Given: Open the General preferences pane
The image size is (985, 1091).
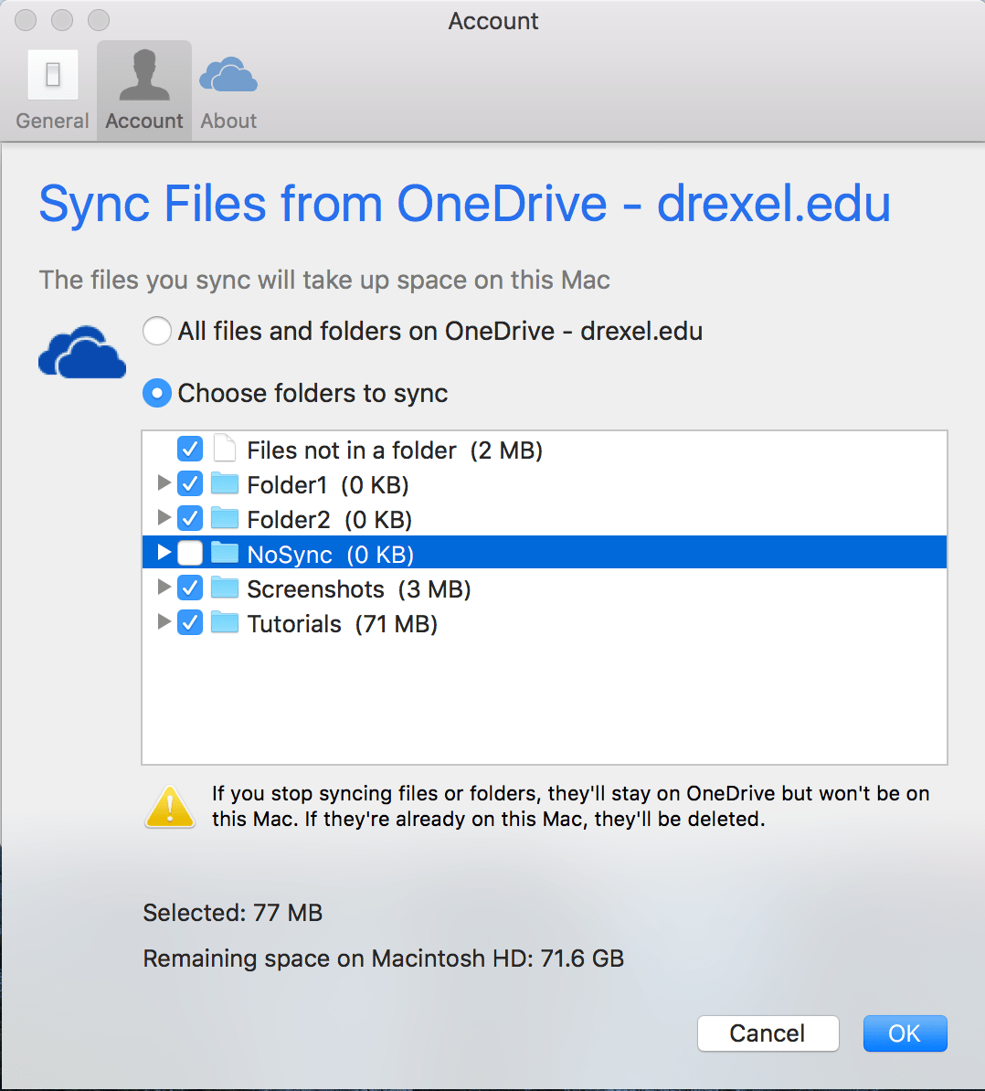Looking at the screenshot, I should pyautogui.click(x=52, y=87).
